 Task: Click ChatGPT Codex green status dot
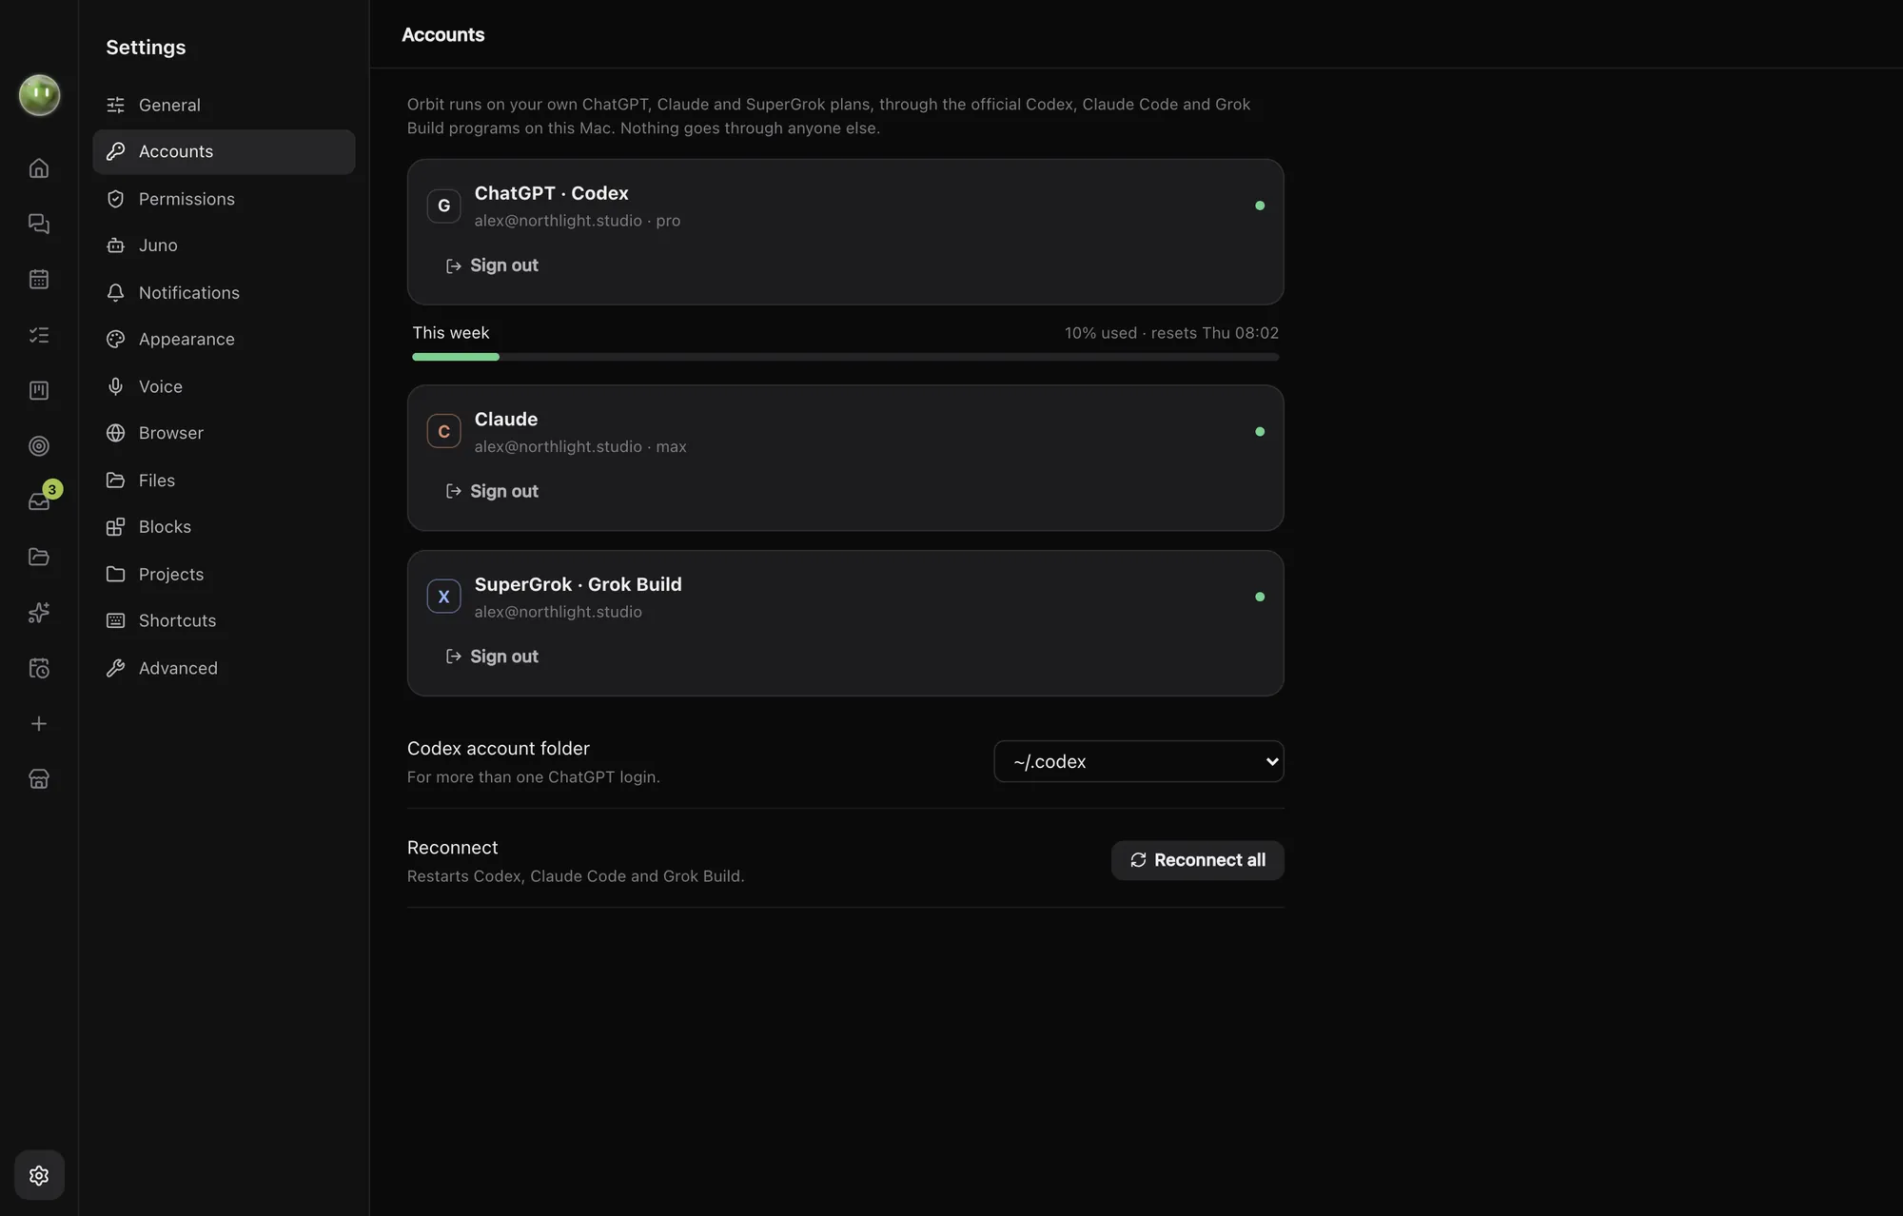pos(1260,206)
